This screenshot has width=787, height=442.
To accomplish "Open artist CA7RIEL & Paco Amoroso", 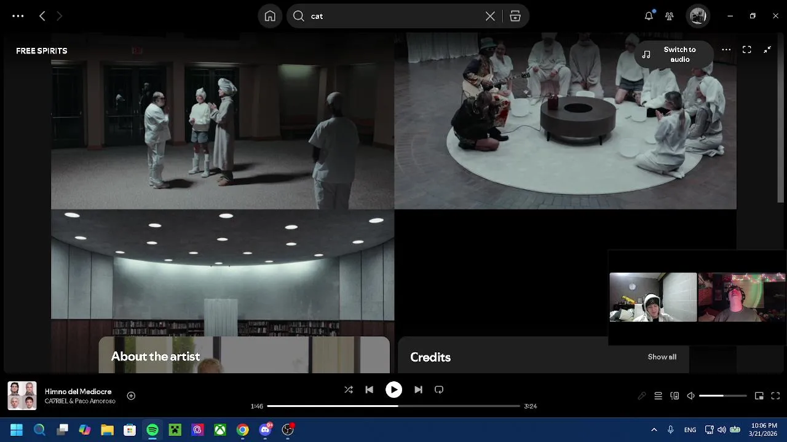I will [80, 401].
